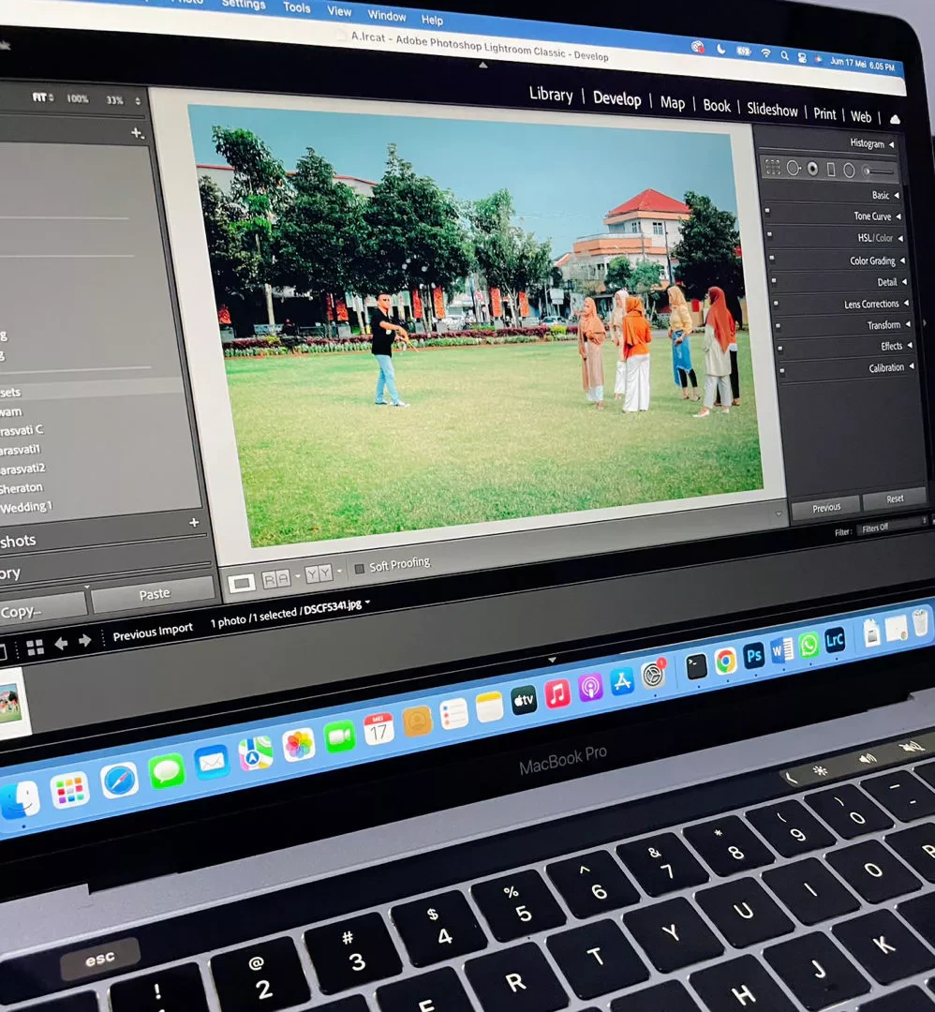Select the graduated filter tool icon
The image size is (935, 1012).
tap(831, 170)
